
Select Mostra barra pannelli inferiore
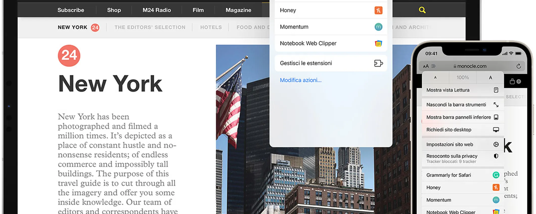463,117
